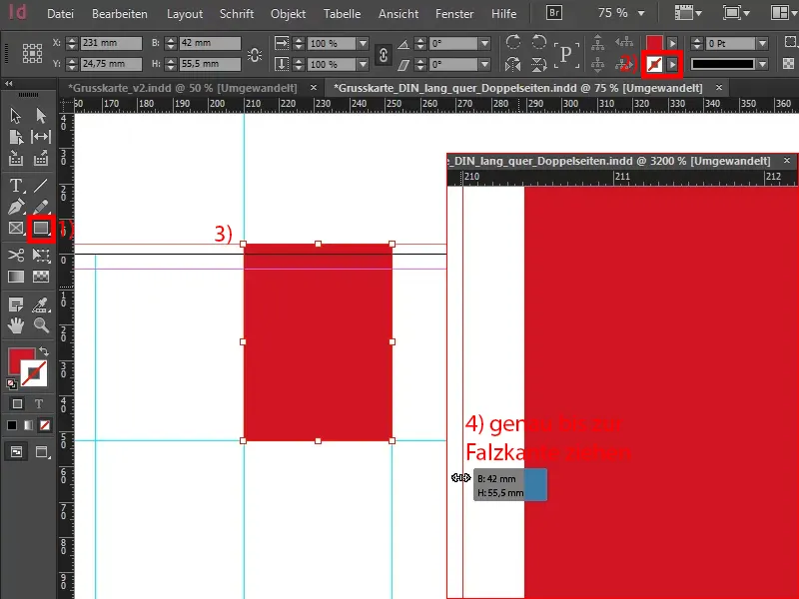This screenshot has width=799, height=599.
Task: Select the Note tool
Action: [16, 304]
